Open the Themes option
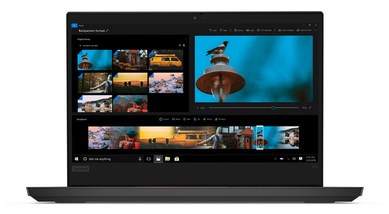 click(x=239, y=30)
